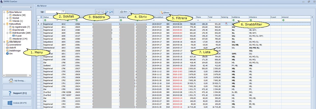Toggle the select-all checkbox in the header

(41, 17)
